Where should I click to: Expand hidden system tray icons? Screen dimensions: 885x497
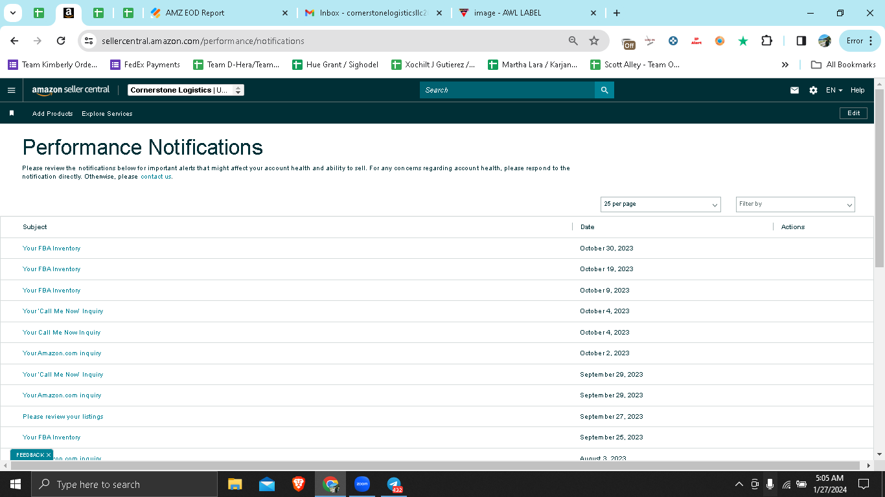tap(739, 484)
